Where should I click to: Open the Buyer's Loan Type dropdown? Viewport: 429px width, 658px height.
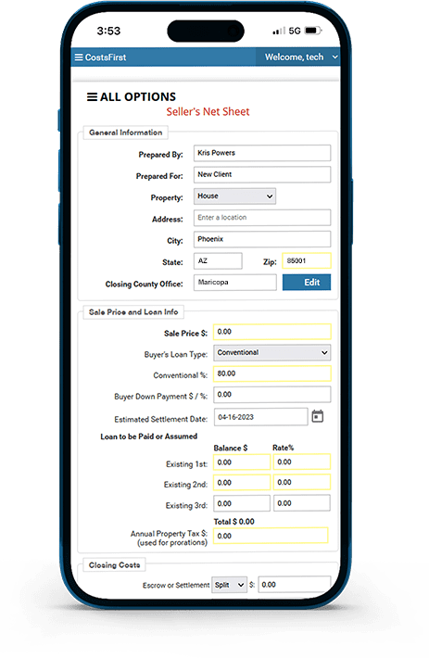click(x=271, y=352)
